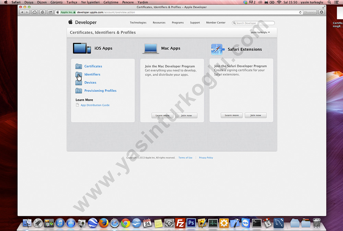
Task: Click the Provisioning Profiles folder icon
Action: 79,91
